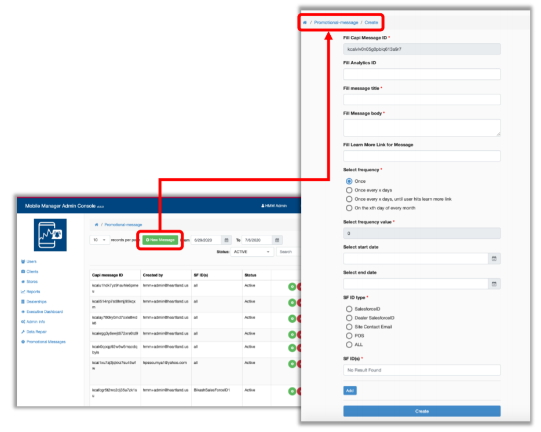
Task: Click the home icon in Create breadcrumb
Action: pos(305,23)
